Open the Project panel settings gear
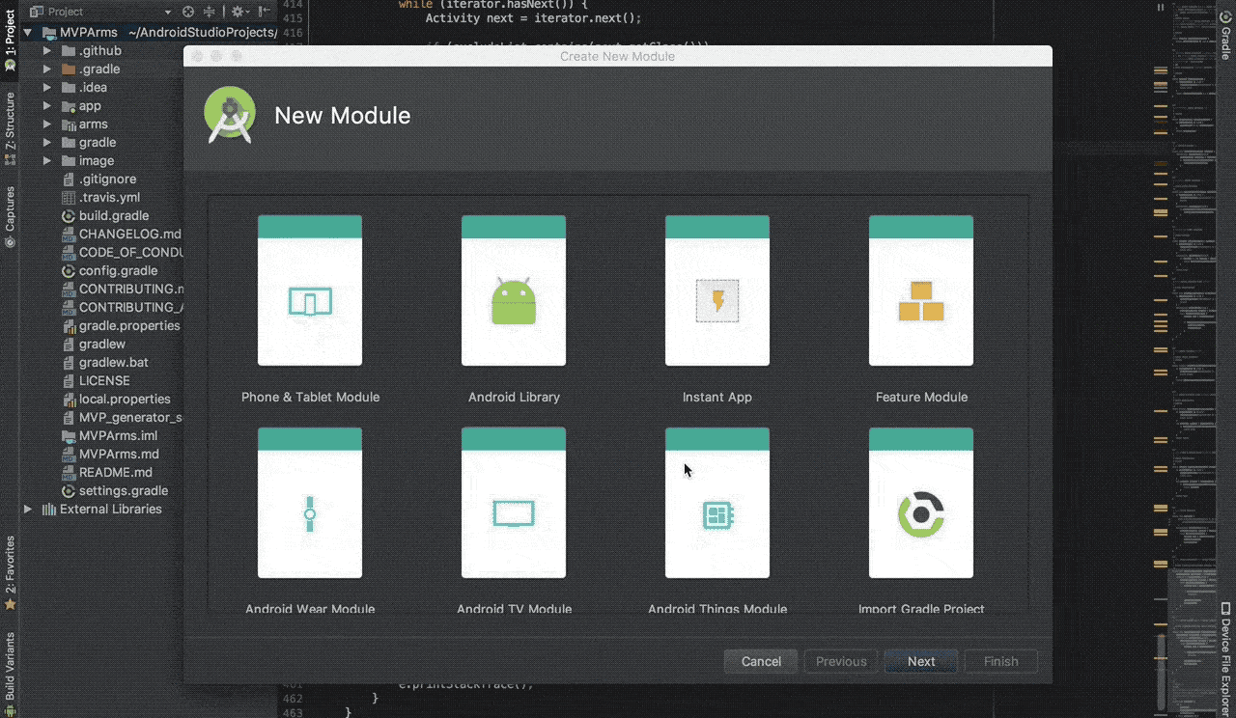The width and height of the screenshot is (1236, 718). point(237,12)
